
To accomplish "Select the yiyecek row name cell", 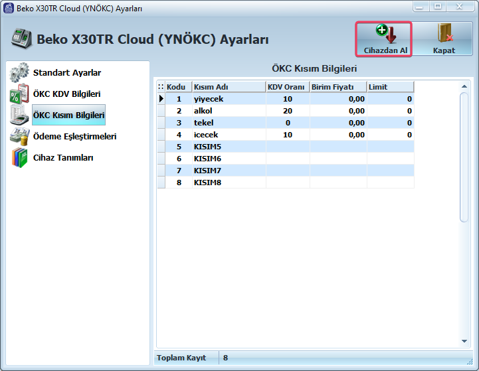I will tap(228, 99).
